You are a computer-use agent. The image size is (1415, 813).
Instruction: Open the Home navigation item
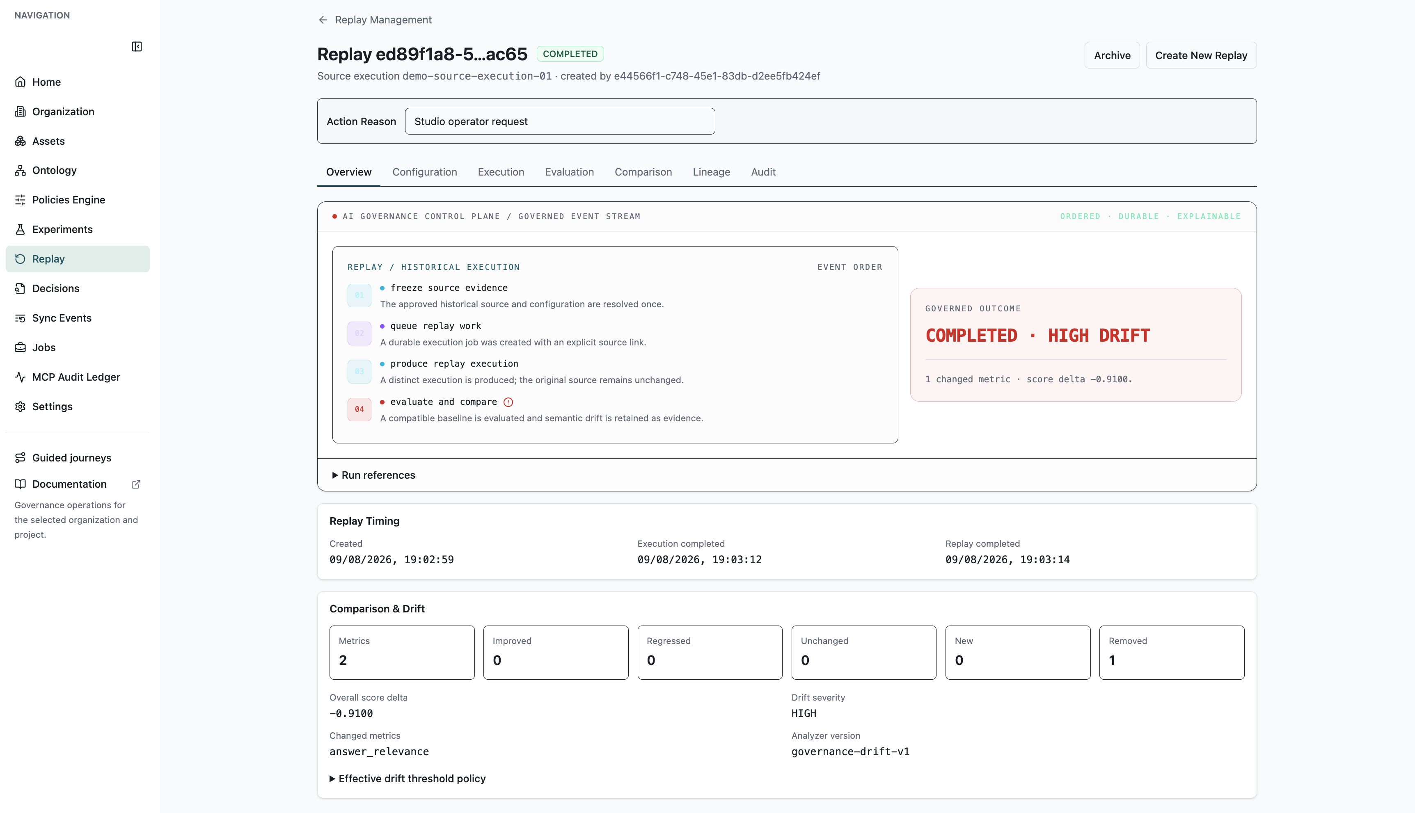(78, 82)
